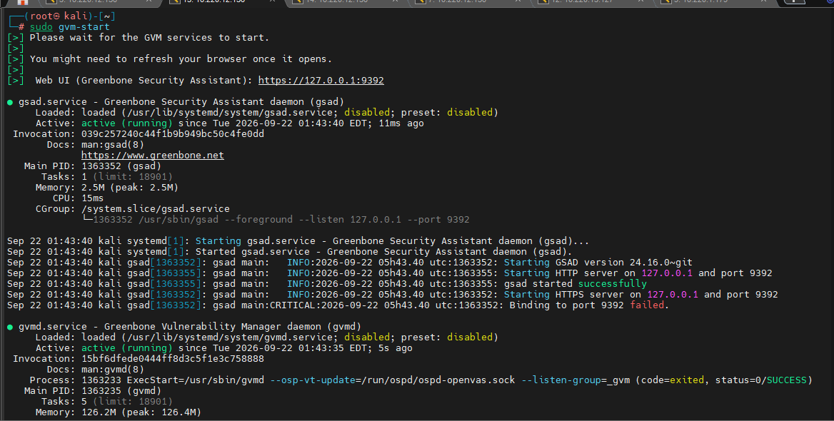Click 'active (running)' status of gsad service
This screenshot has width=834, height=421.
(126, 123)
